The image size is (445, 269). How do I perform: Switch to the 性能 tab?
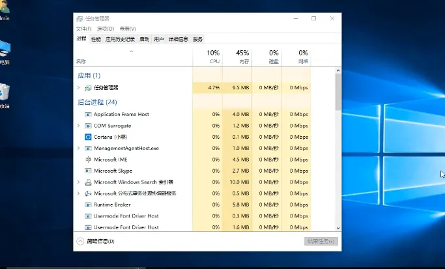(x=96, y=39)
